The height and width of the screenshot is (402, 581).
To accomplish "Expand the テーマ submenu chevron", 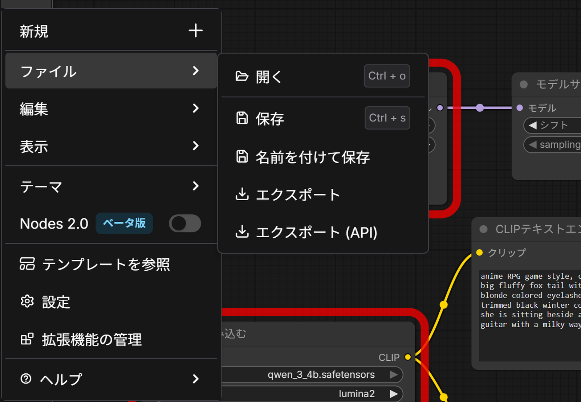I will click(196, 186).
